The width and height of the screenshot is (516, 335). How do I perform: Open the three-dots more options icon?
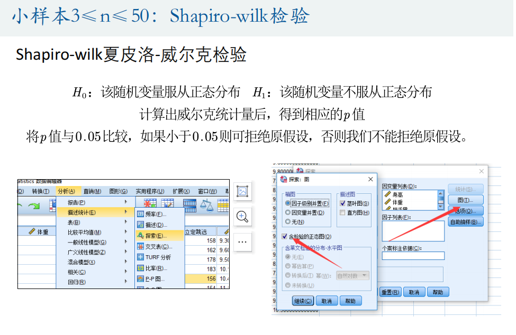(242, 241)
